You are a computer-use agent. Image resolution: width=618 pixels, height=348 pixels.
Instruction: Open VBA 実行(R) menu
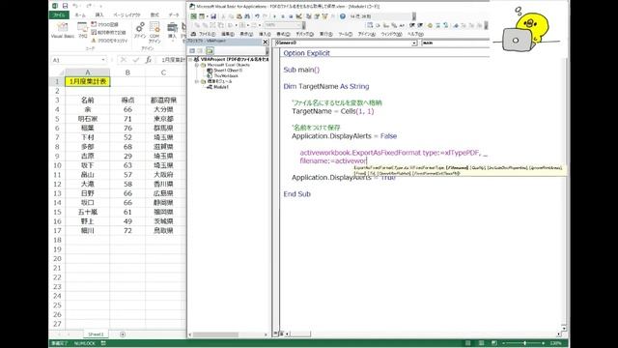(x=326, y=35)
